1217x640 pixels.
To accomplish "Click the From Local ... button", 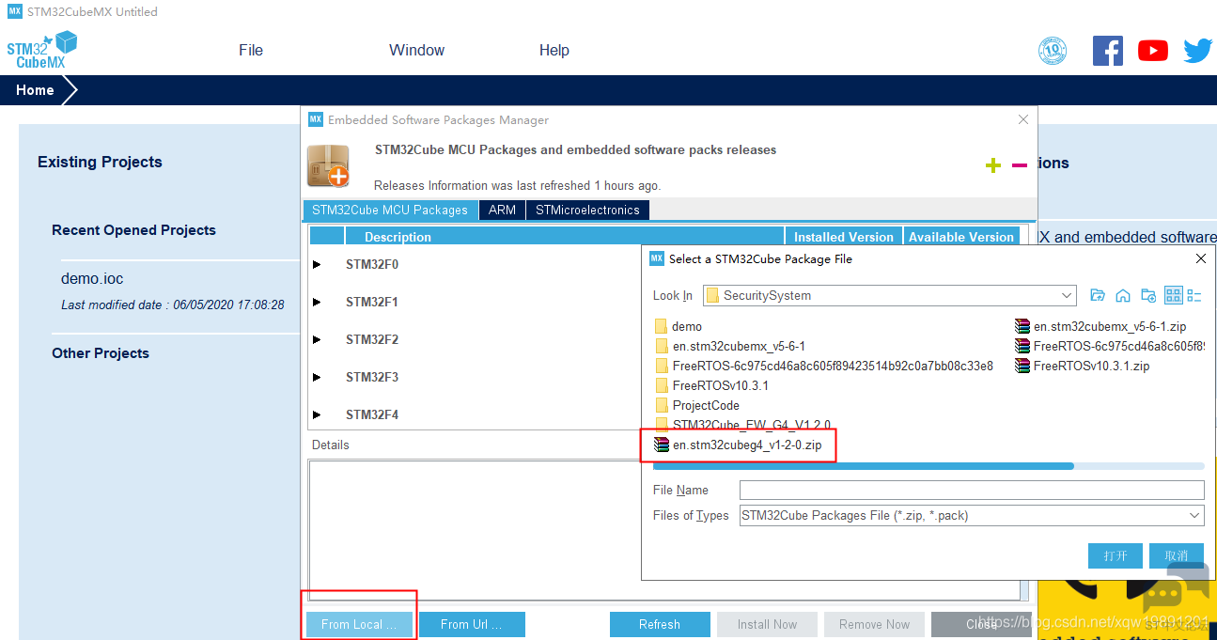I will (359, 624).
